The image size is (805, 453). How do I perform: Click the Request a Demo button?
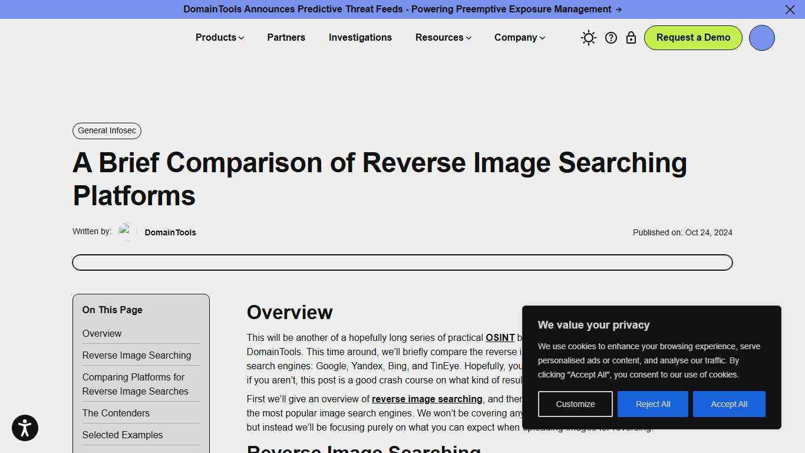coord(693,37)
